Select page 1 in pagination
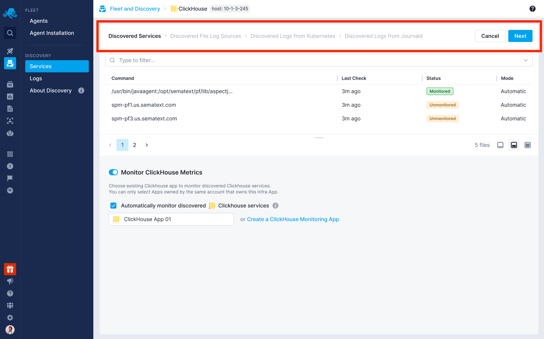544x339 pixels. coord(122,145)
